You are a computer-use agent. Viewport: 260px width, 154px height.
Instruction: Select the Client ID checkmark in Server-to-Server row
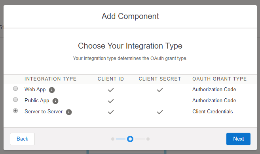[x=111, y=112]
